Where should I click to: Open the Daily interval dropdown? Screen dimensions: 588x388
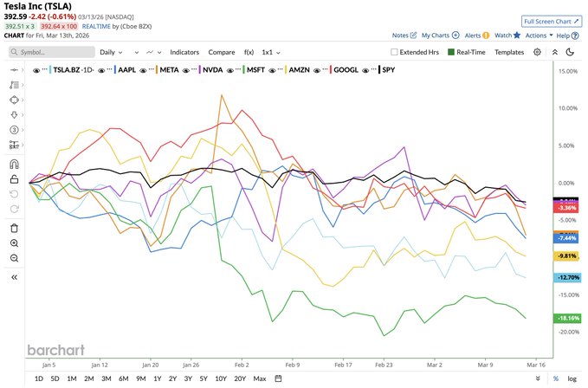click(x=111, y=52)
